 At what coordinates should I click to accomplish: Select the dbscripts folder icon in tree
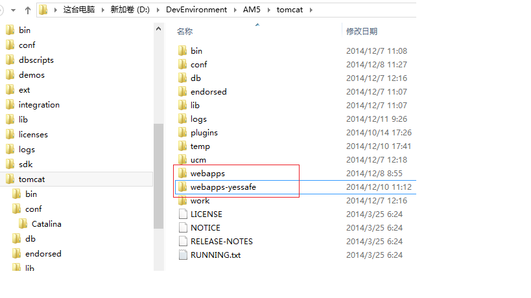tap(10, 60)
